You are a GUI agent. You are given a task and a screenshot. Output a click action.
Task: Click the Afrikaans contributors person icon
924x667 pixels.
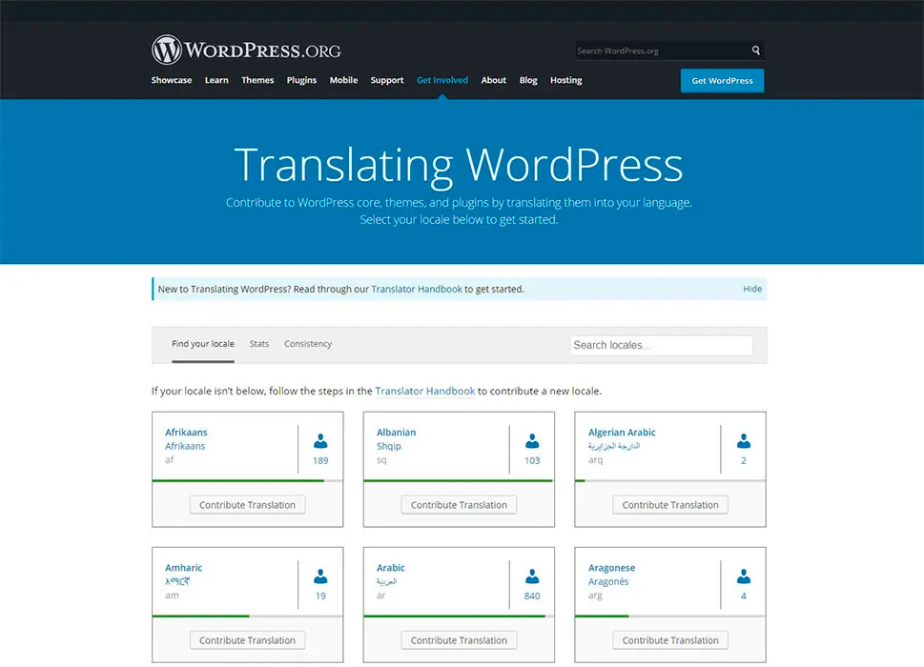click(320, 442)
